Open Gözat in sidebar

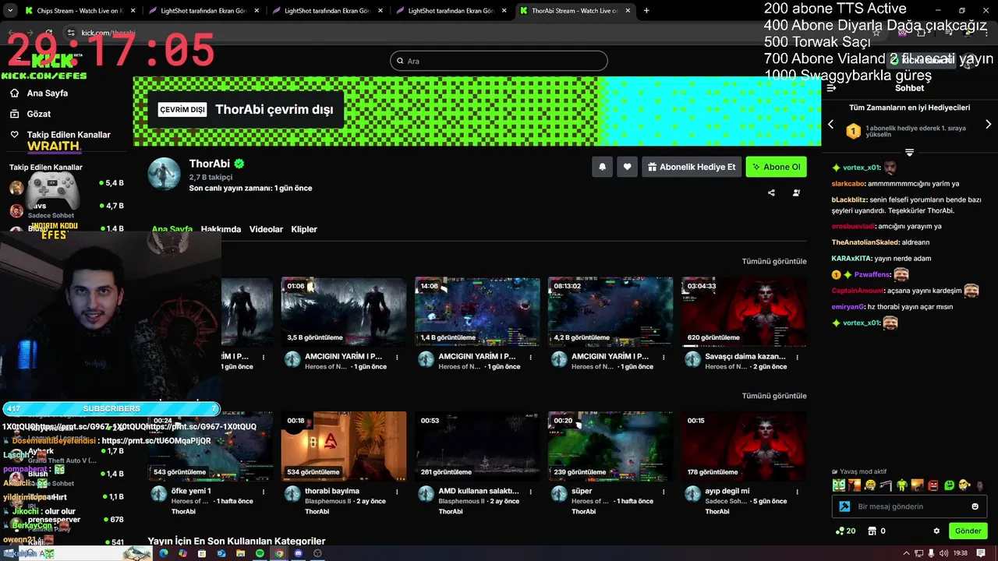coord(38,114)
